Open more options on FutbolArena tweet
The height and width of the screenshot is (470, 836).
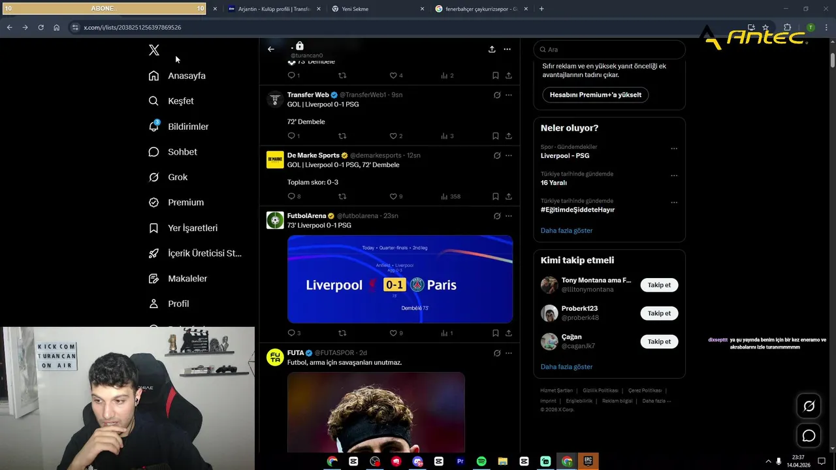click(x=509, y=216)
